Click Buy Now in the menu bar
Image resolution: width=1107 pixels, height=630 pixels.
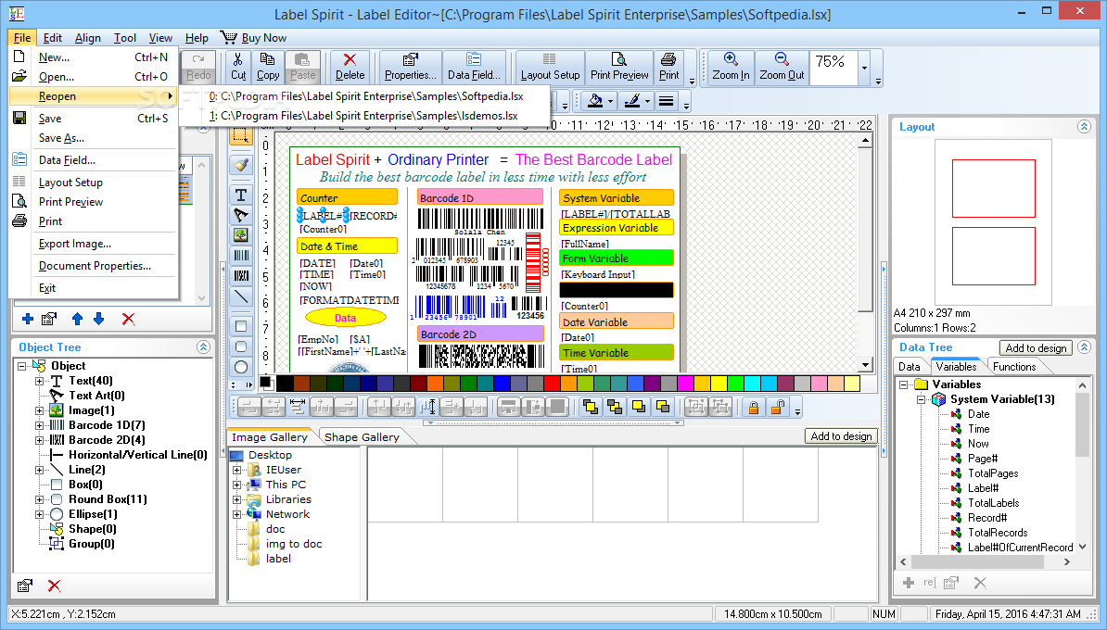click(x=253, y=38)
